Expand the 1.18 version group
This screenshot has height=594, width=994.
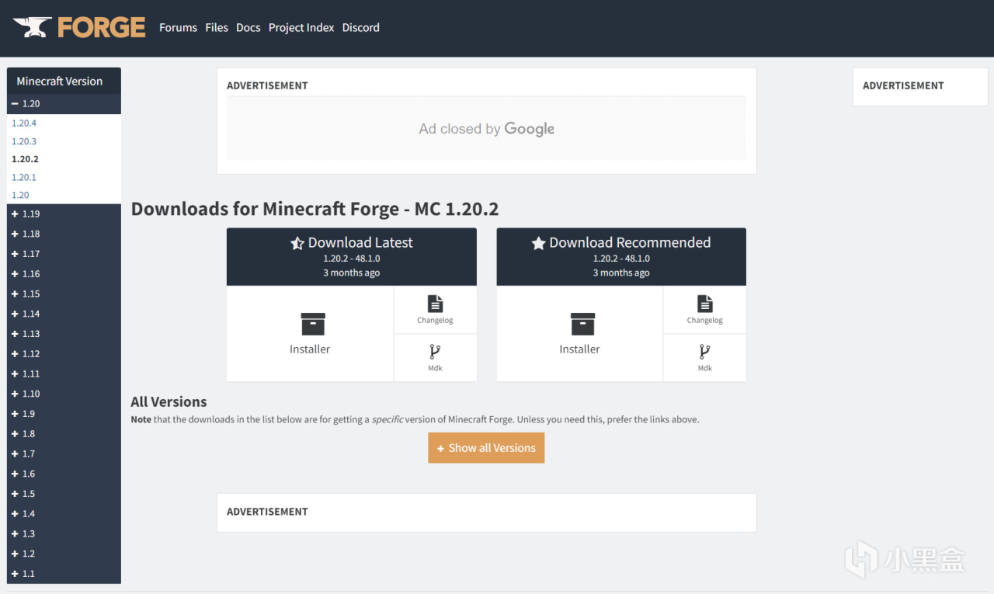pyautogui.click(x=64, y=234)
